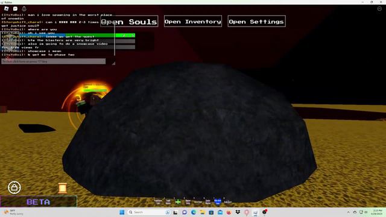Toggle the shift lock padlock icon
This screenshot has height=217, width=386.
tap(14, 187)
